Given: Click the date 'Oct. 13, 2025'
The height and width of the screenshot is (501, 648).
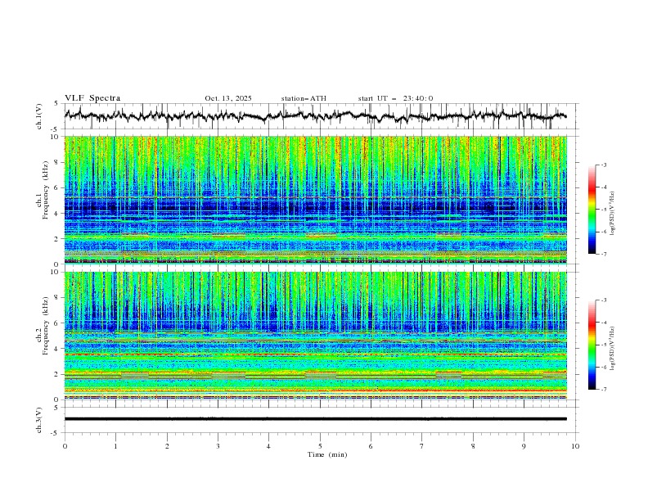Looking at the screenshot, I should tap(228, 98).
